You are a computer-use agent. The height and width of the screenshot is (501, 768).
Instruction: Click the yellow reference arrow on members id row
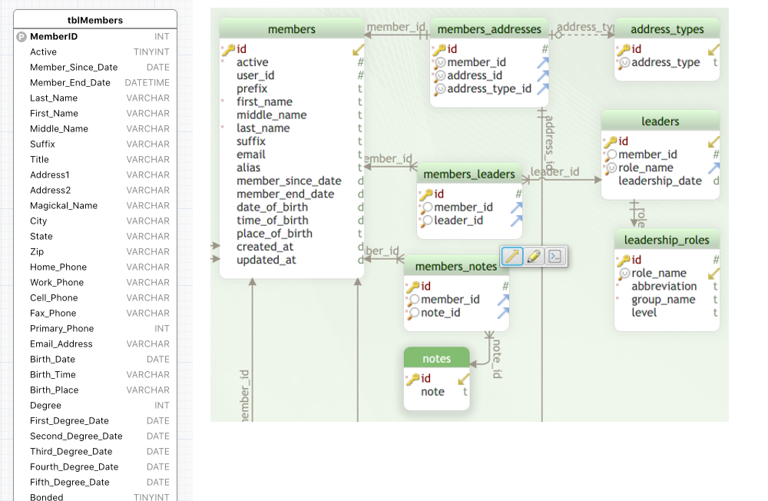point(358,49)
